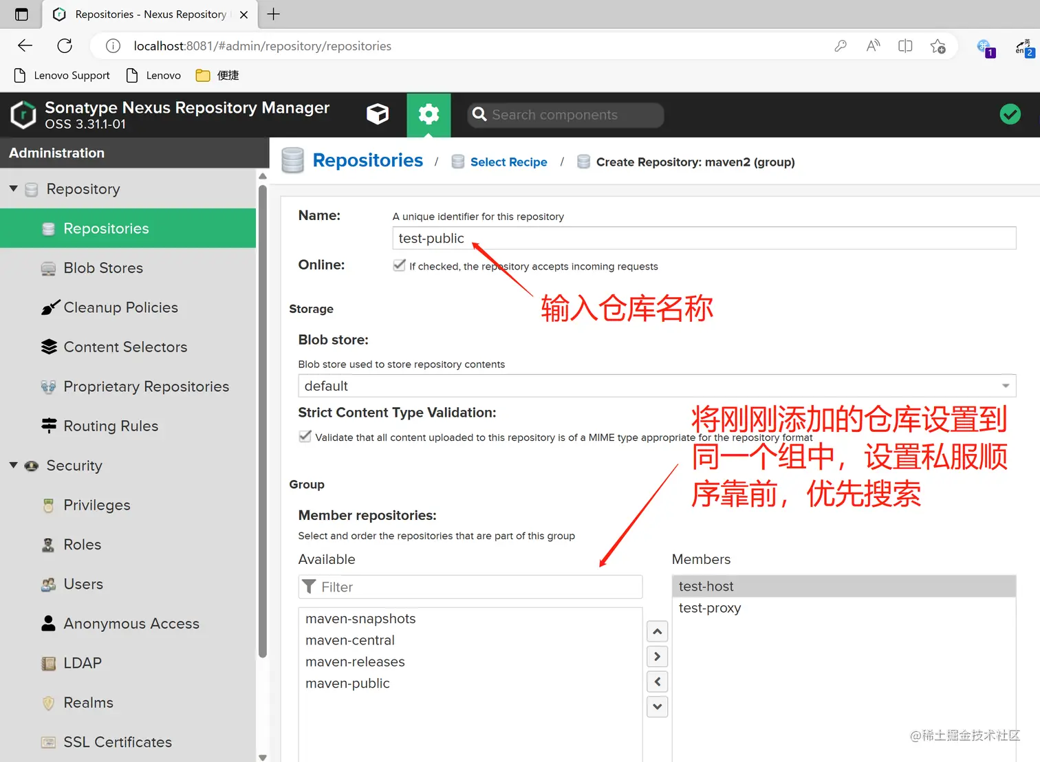Open the Administration gear icon
The image size is (1040, 762).
(x=429, y=115)
